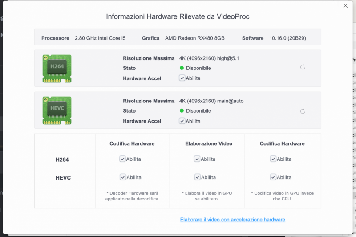356x237 pixels.
Task: Click the H264 row label in table
Action: (62, 160)
